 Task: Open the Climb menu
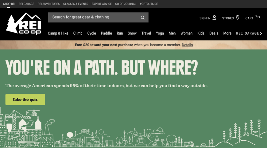(x=78, y=33)
